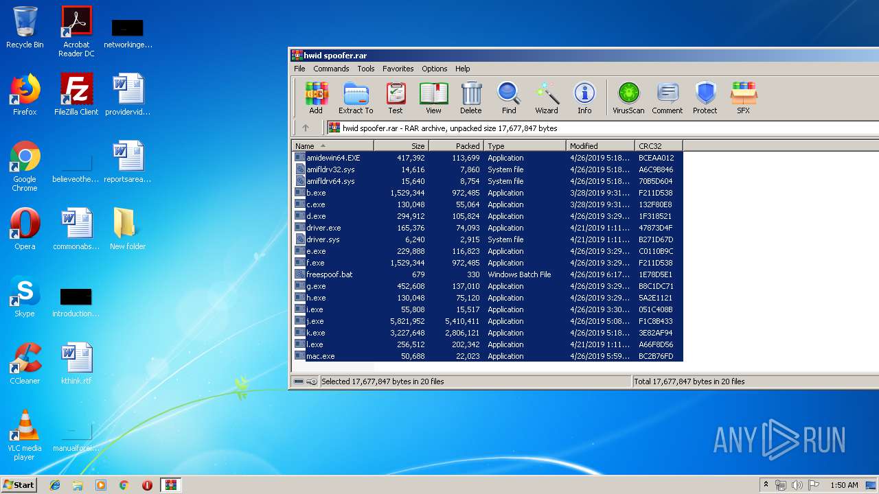The width and height of the screenshot is (879, 494).
Task: Select amidewin64.EXE in the file list
Action: (x=488, y=158)
